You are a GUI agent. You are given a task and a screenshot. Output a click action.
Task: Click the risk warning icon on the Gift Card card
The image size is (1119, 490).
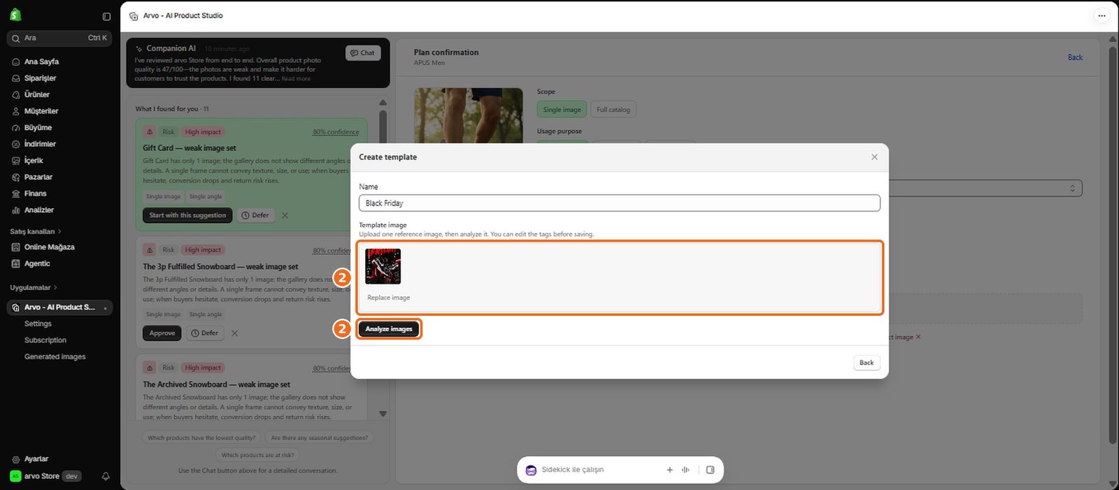[150, 132]
